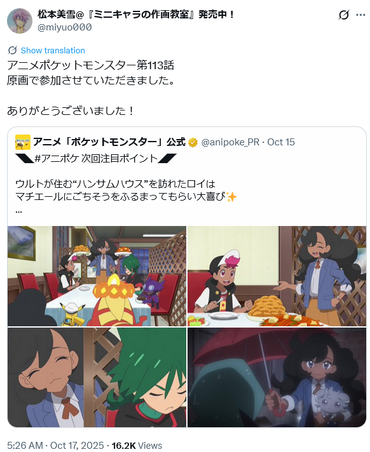Open the boy eating dinner image

coord(277,276)
